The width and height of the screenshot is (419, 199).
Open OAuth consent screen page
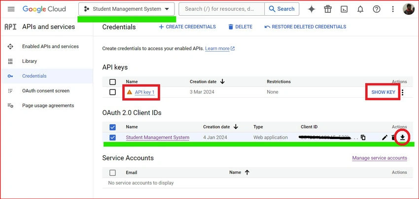point(46,91)
